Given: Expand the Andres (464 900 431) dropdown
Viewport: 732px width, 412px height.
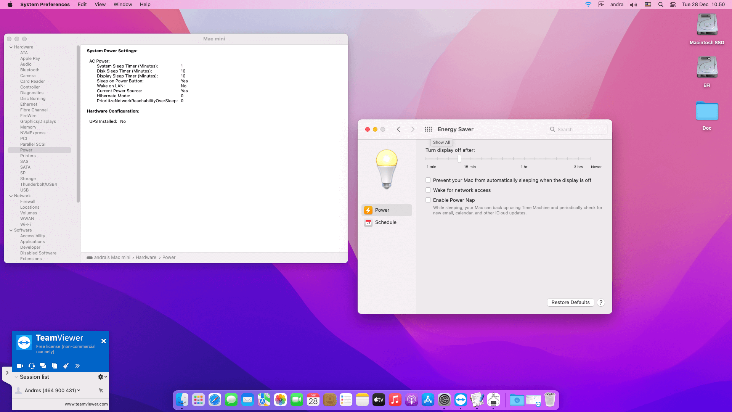Looking at the screenshot, I should [x=79, y=390].
